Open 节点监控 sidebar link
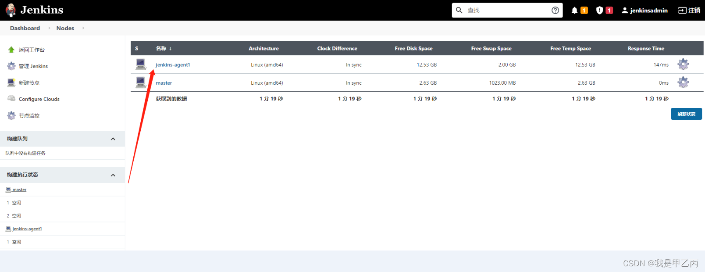This screenshot has height=272, width=705. point(29,116)
